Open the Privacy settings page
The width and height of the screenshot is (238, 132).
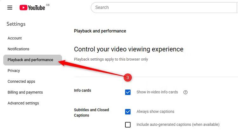[x=14, y=71]
